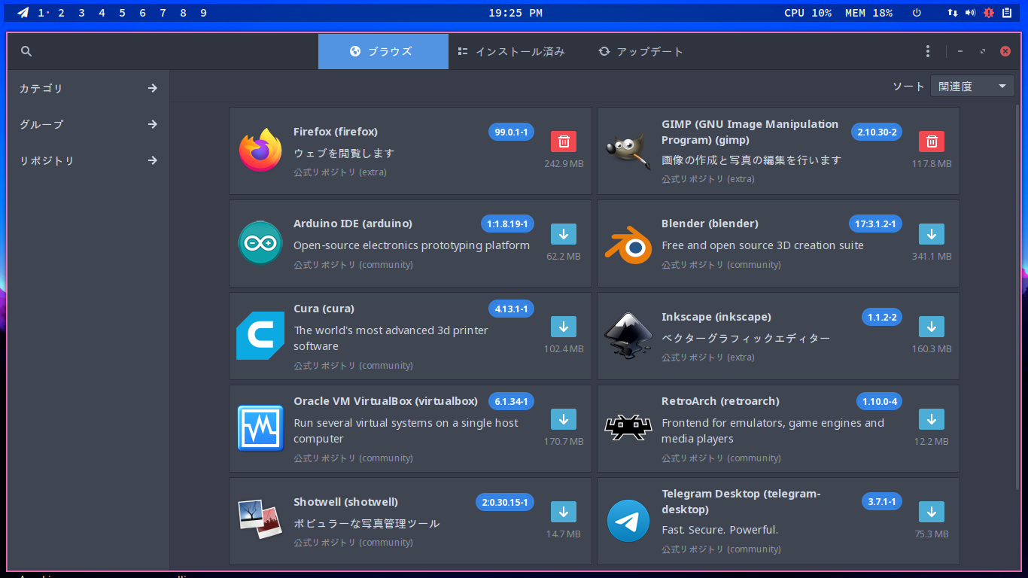Install Inkscape via its download arrow
Viewport: 1028px width, 578px height.
tap(932, 327)
